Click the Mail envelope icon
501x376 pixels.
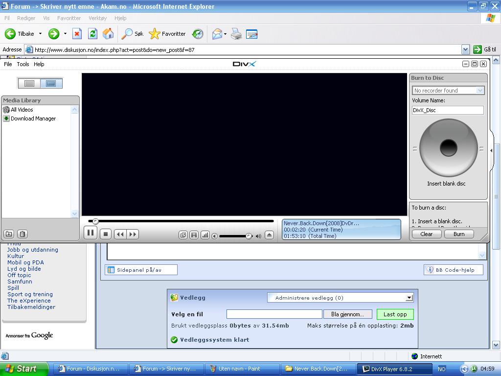pos(217,34)
